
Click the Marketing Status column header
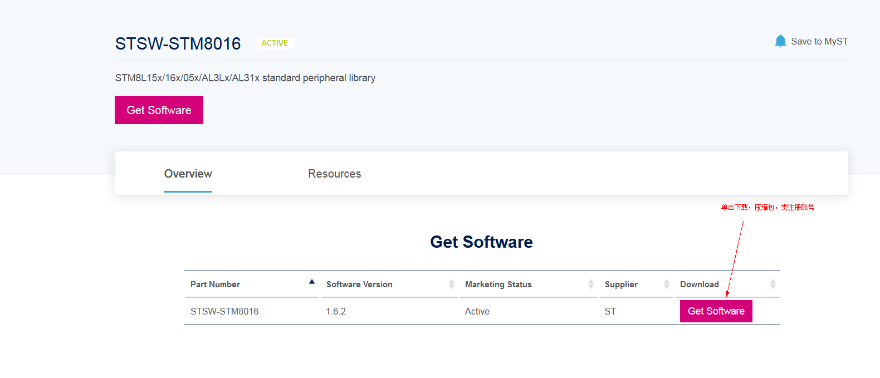(498, 284)
